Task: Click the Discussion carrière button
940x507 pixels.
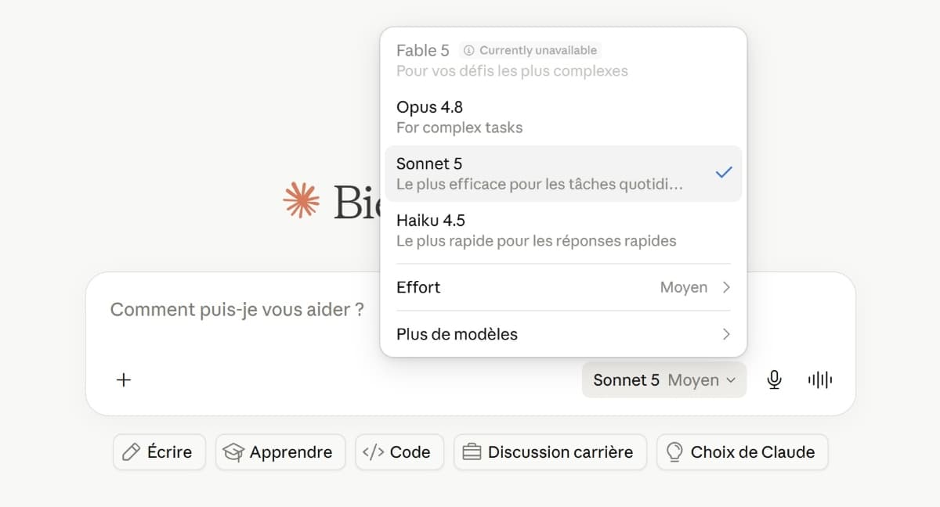Action: (x=550, y=452)
